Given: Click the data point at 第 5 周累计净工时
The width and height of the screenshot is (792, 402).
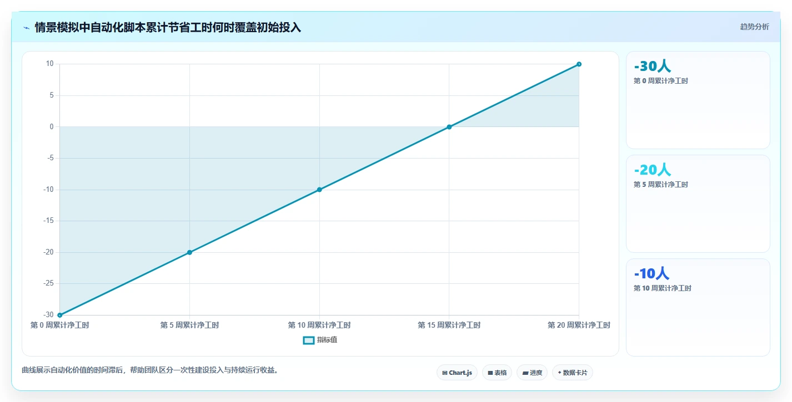Looking at the screenshot, I should 189,252.
